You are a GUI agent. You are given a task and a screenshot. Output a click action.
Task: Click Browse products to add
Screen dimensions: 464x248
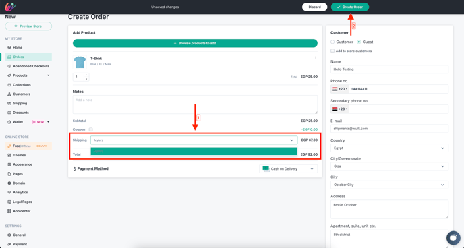click(195, 43)
